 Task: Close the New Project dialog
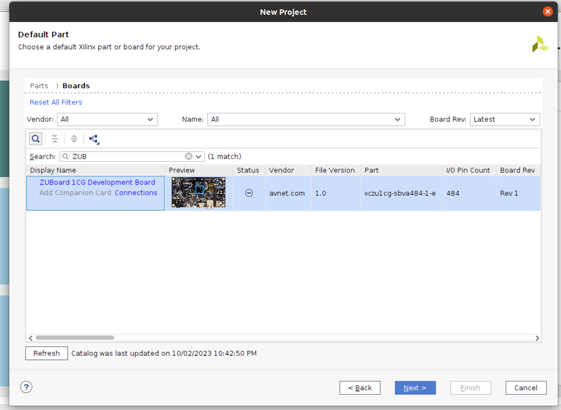(x=547, y=11)
